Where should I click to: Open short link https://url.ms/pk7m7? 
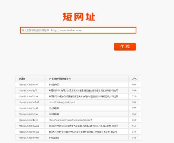click(x=29, y=102)
